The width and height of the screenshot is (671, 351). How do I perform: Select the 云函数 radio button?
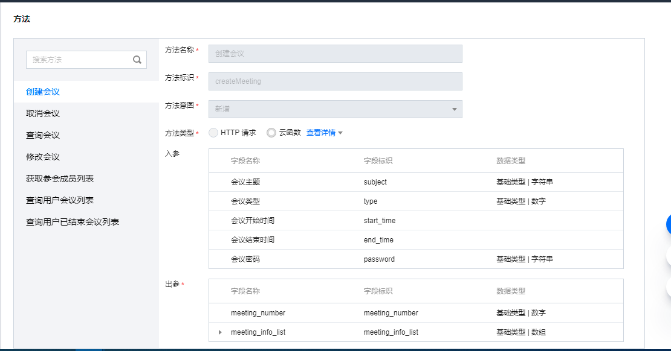[271, 133]
